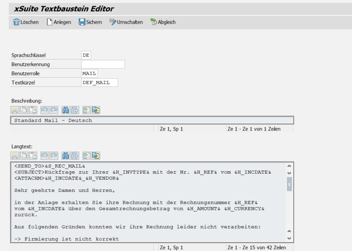Viewport: 352px width, 251px height.
Task: Click the Paste icon in the Langtext toolbar
Action: pos(33,156)
